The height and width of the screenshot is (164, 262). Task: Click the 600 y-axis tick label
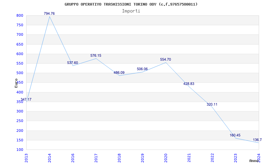20,54
